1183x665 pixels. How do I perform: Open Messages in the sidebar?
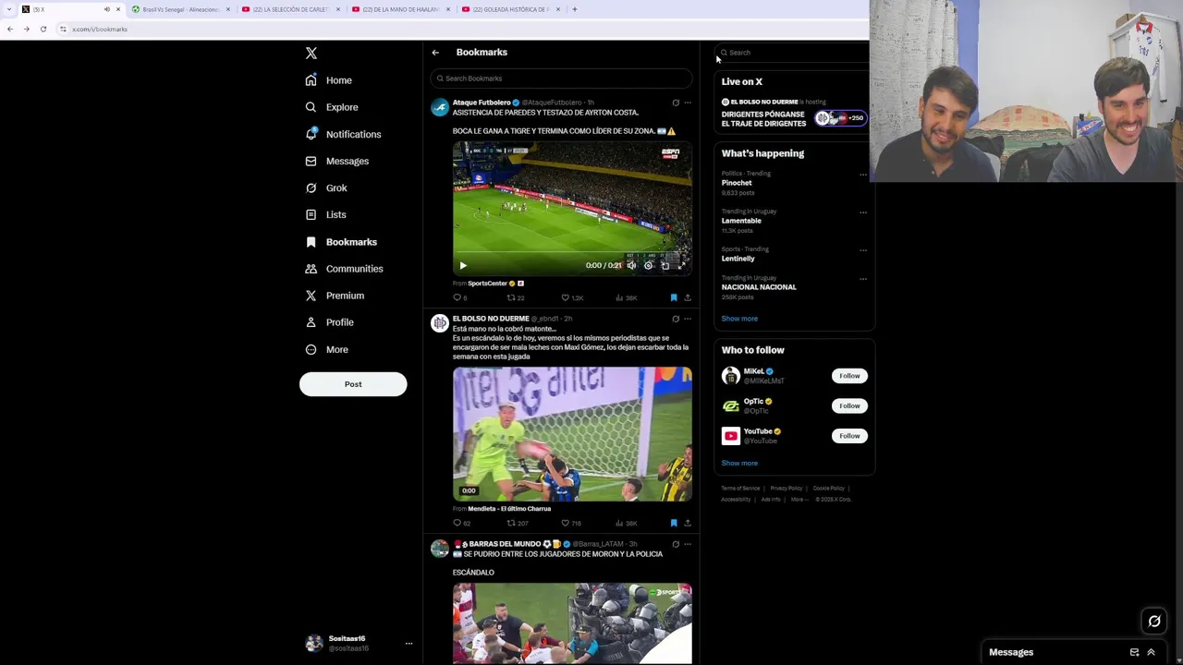[x=337, y=161]
